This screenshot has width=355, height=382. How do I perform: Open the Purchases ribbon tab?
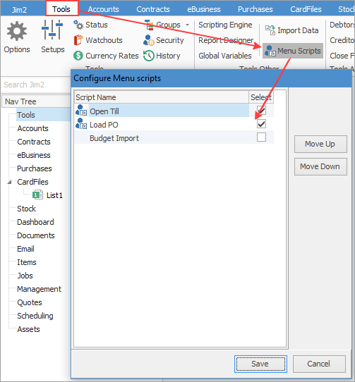click(x=255, y=9)
